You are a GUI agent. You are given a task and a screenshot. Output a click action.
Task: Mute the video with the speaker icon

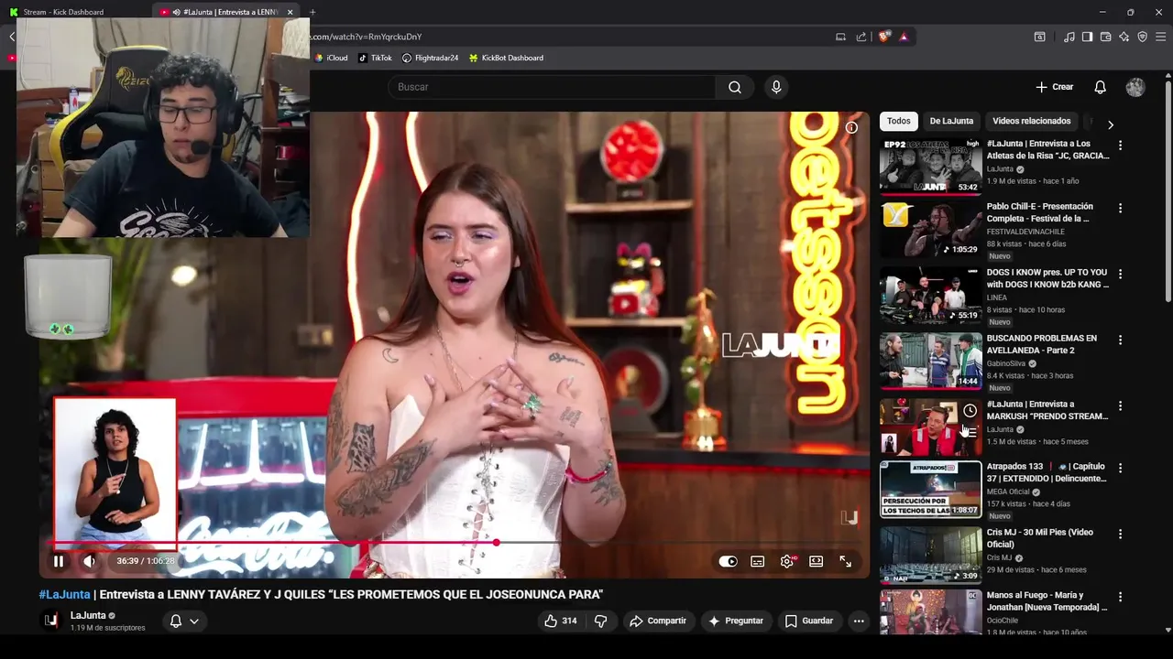(89, 561)
